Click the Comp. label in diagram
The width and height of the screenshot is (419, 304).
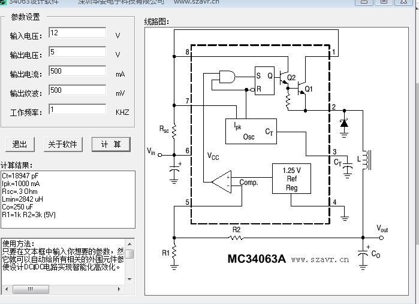pyautogui.click(x=249, y=183)
